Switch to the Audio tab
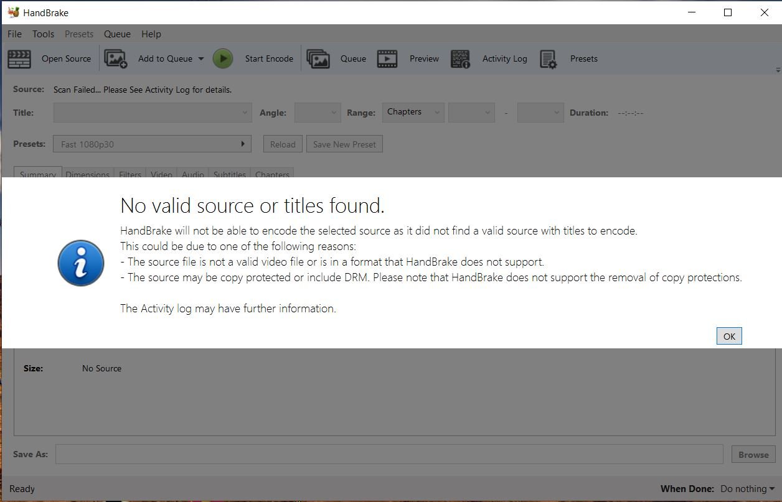The width and height of the screenshot is (782, 502). (193, 173)
